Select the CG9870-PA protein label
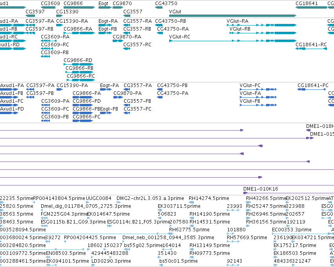 (128, 93)
